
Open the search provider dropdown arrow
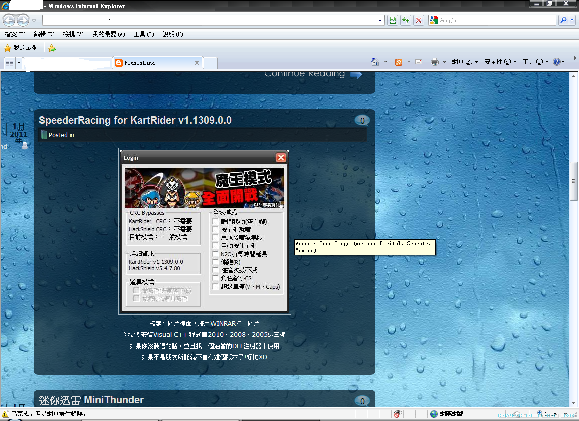point(572,20)
